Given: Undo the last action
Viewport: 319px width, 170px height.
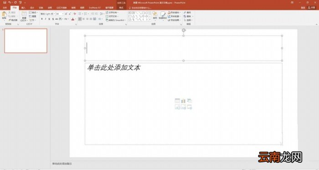Looking at the screenshot, I should pyautogui.click(x=10, y=2).
